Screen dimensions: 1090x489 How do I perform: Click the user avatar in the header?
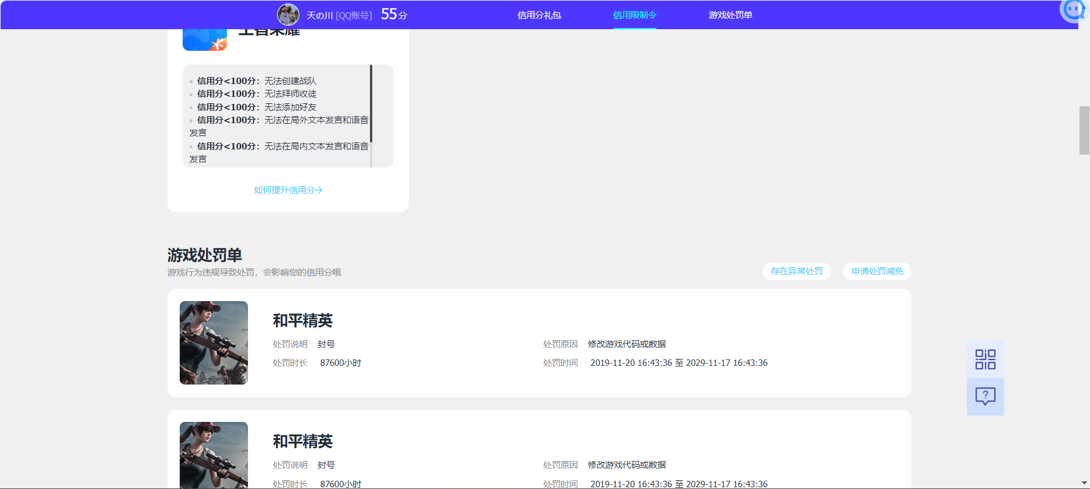[x=288, y=15]
